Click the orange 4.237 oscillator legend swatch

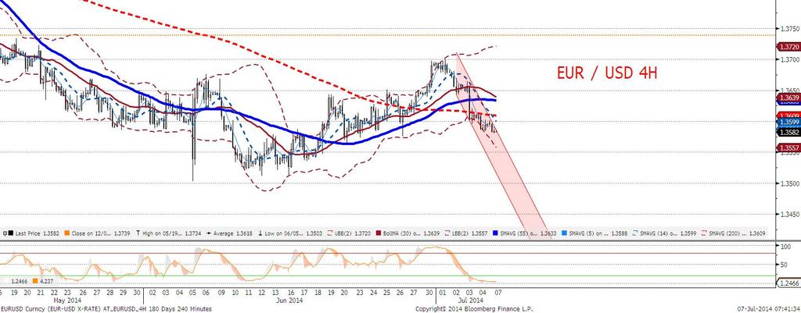click(35, 280)
